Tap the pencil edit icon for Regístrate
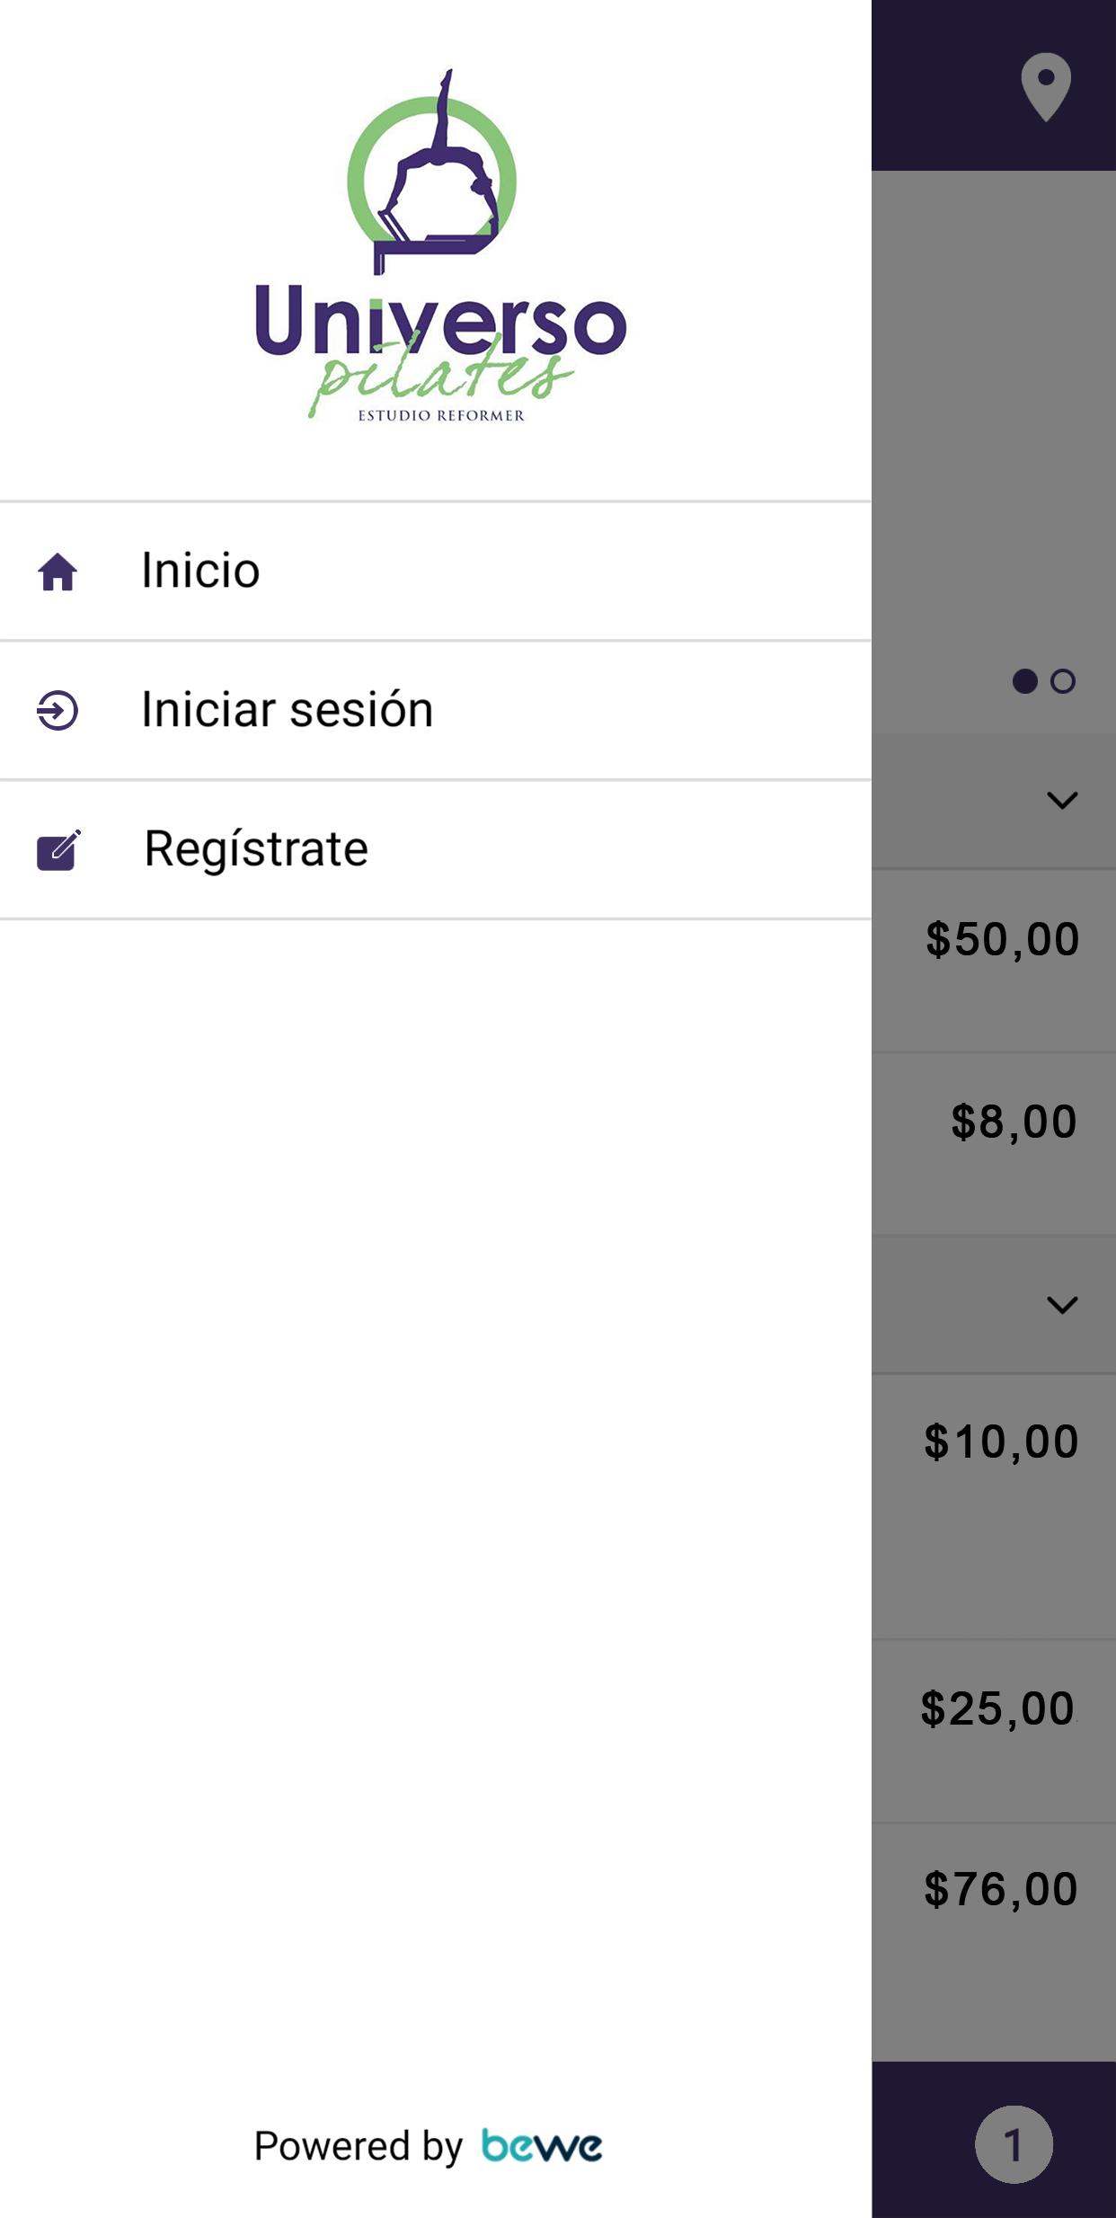The height and width of the screenshot is (2218, 1116). coord(58,850)
